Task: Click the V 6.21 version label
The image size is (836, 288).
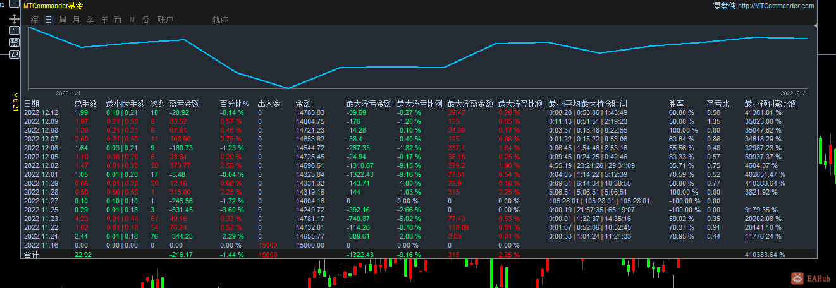Action: tap(16, 102)
